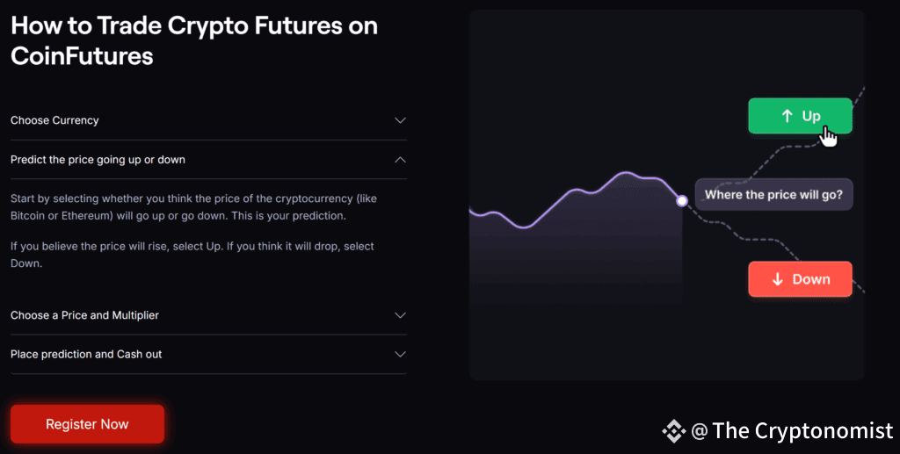The image size is (900, 454).
Task: Expand Place prediction and Cash out chevron
Action: [400, 354]
